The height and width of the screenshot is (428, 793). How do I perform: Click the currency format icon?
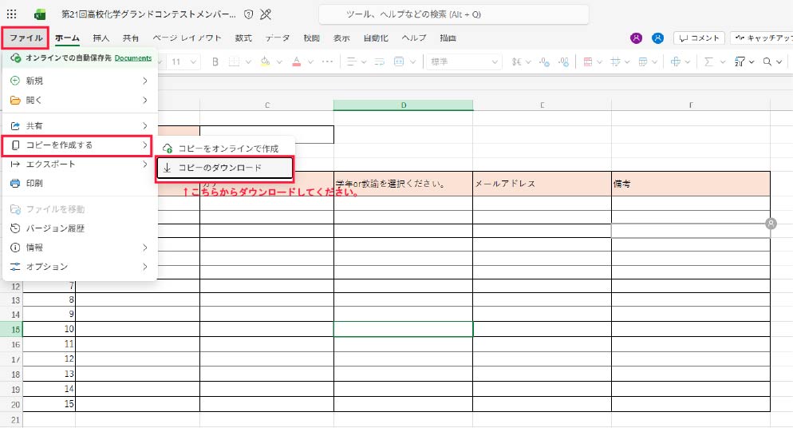(516, 61)
